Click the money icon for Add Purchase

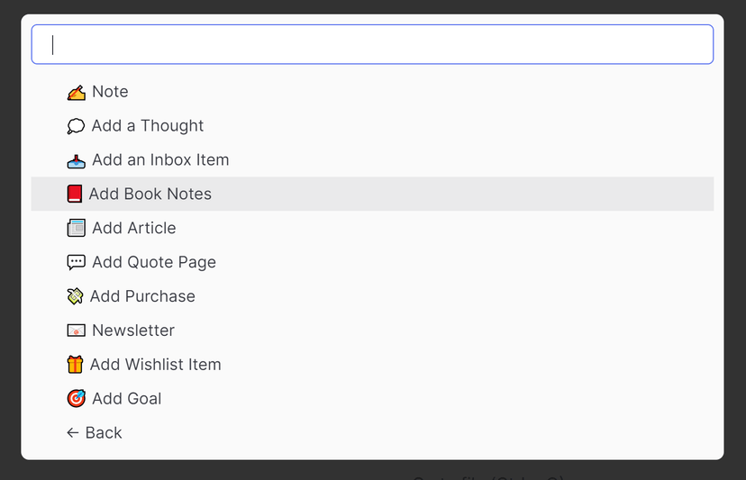[75, 296]
